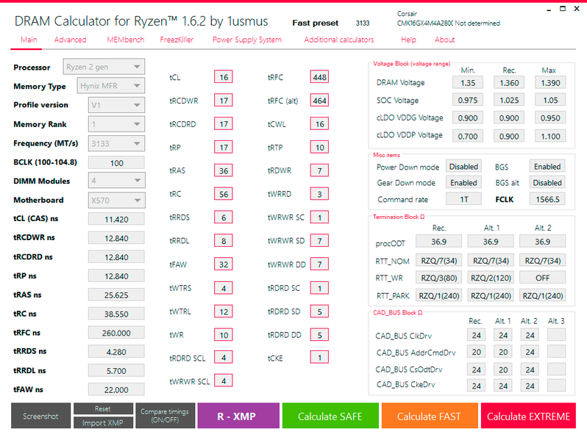Click the Calculate SAFE button
This screenshot has height=440, width=587.
tap(330, 416)
